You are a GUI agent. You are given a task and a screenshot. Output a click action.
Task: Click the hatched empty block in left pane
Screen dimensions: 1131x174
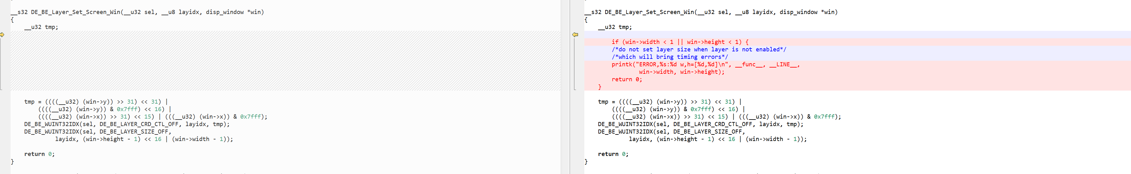[x=285, y=60]
